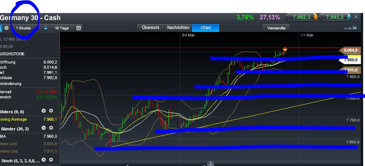Click the 11 Mär date label

coord(307,35)
